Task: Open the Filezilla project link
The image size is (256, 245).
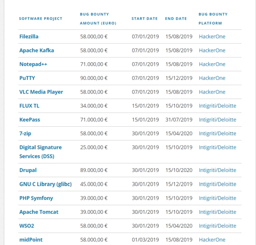Action: click(x=29, y=37)
